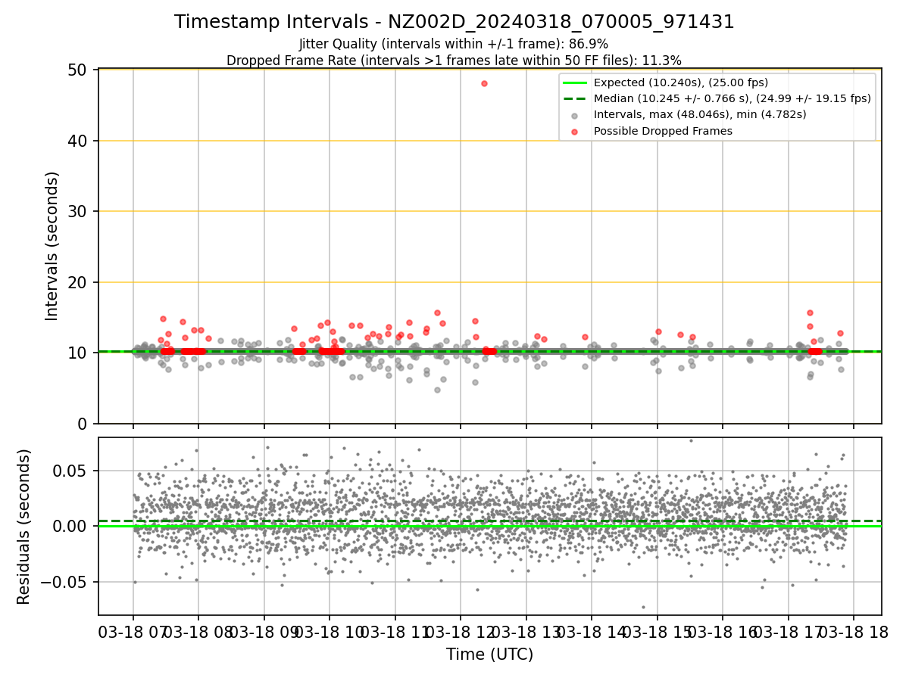Click x-axis tick label 03-18 13
Viewport: 909px width, 681px height.
coord(526,631)
